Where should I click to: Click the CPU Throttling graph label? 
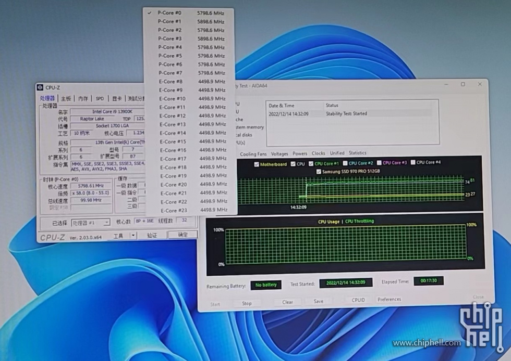point(359,221)
